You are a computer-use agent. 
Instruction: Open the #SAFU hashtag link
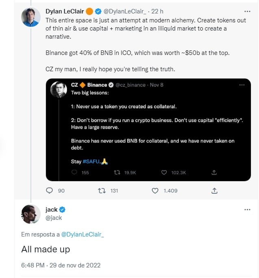[91, 162]
